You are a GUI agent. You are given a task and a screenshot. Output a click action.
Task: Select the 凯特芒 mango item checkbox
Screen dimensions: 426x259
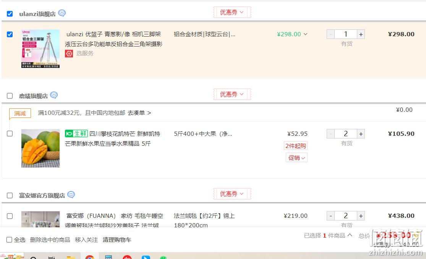[10, 134]
